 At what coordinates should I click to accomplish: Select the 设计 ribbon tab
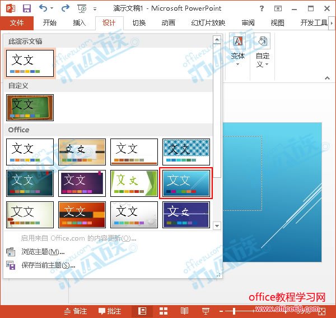pyautogui.click(x=109, y=23)
